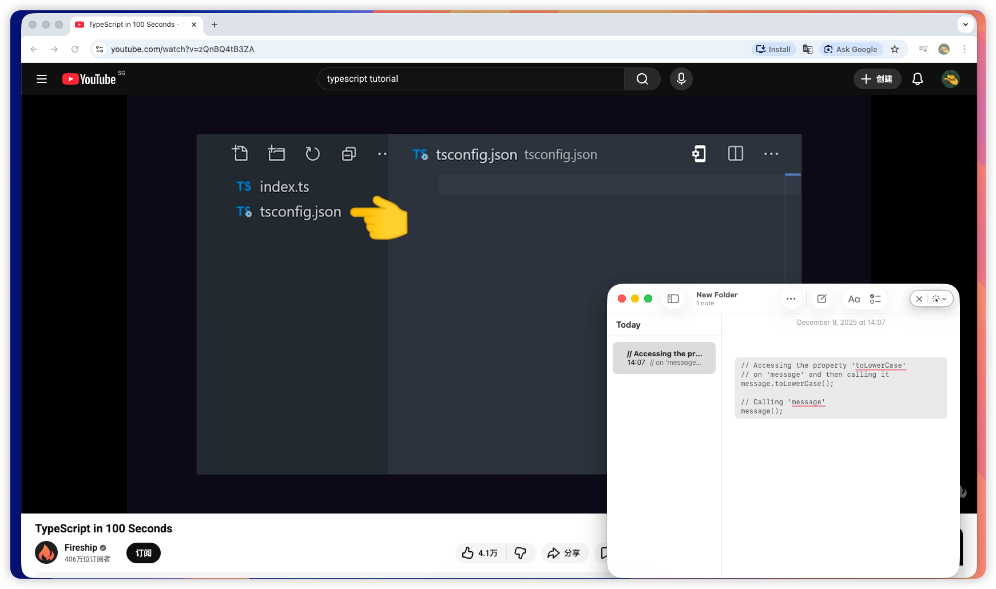
Task: Select the 'Accessing the pr...' note in the list
Action: (664, 357)
